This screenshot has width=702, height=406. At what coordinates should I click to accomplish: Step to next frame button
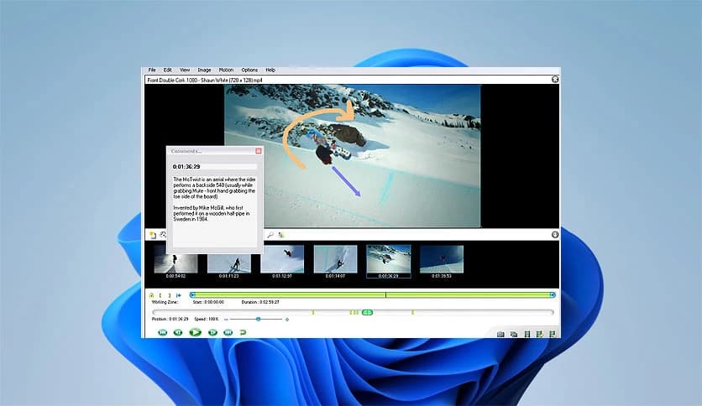pos(212,332)
